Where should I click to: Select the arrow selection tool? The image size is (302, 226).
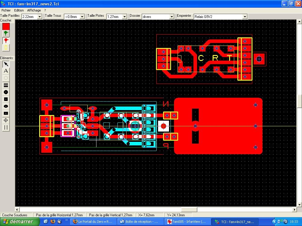pos(6,64)
